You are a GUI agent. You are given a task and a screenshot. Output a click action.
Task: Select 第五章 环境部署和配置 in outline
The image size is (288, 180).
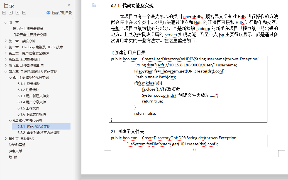point(26,65)
